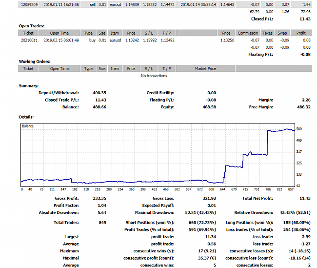Click the Deposit/Withdrawal value 400.35

[99, 93]
